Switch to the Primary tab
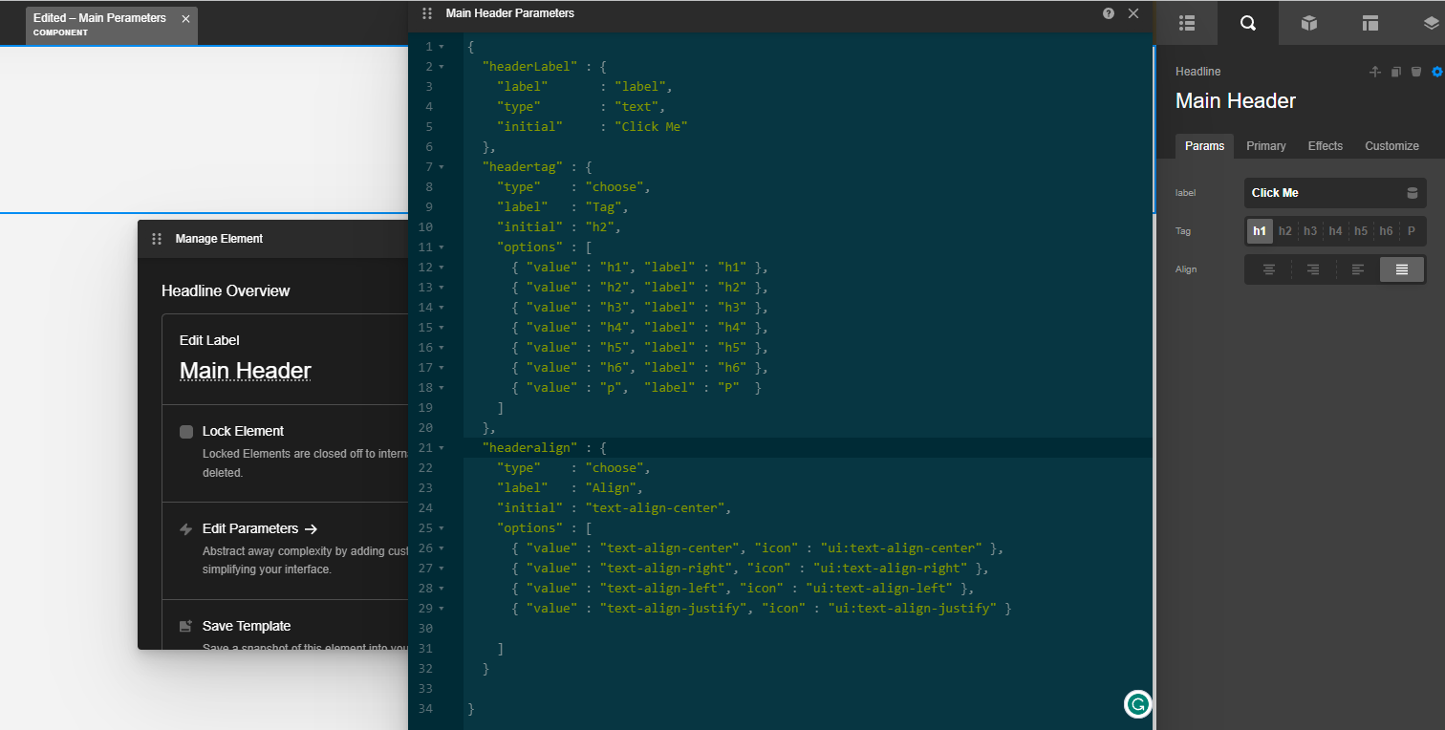Screen dimensions: 1445x730 click(x=1265, y=146)
